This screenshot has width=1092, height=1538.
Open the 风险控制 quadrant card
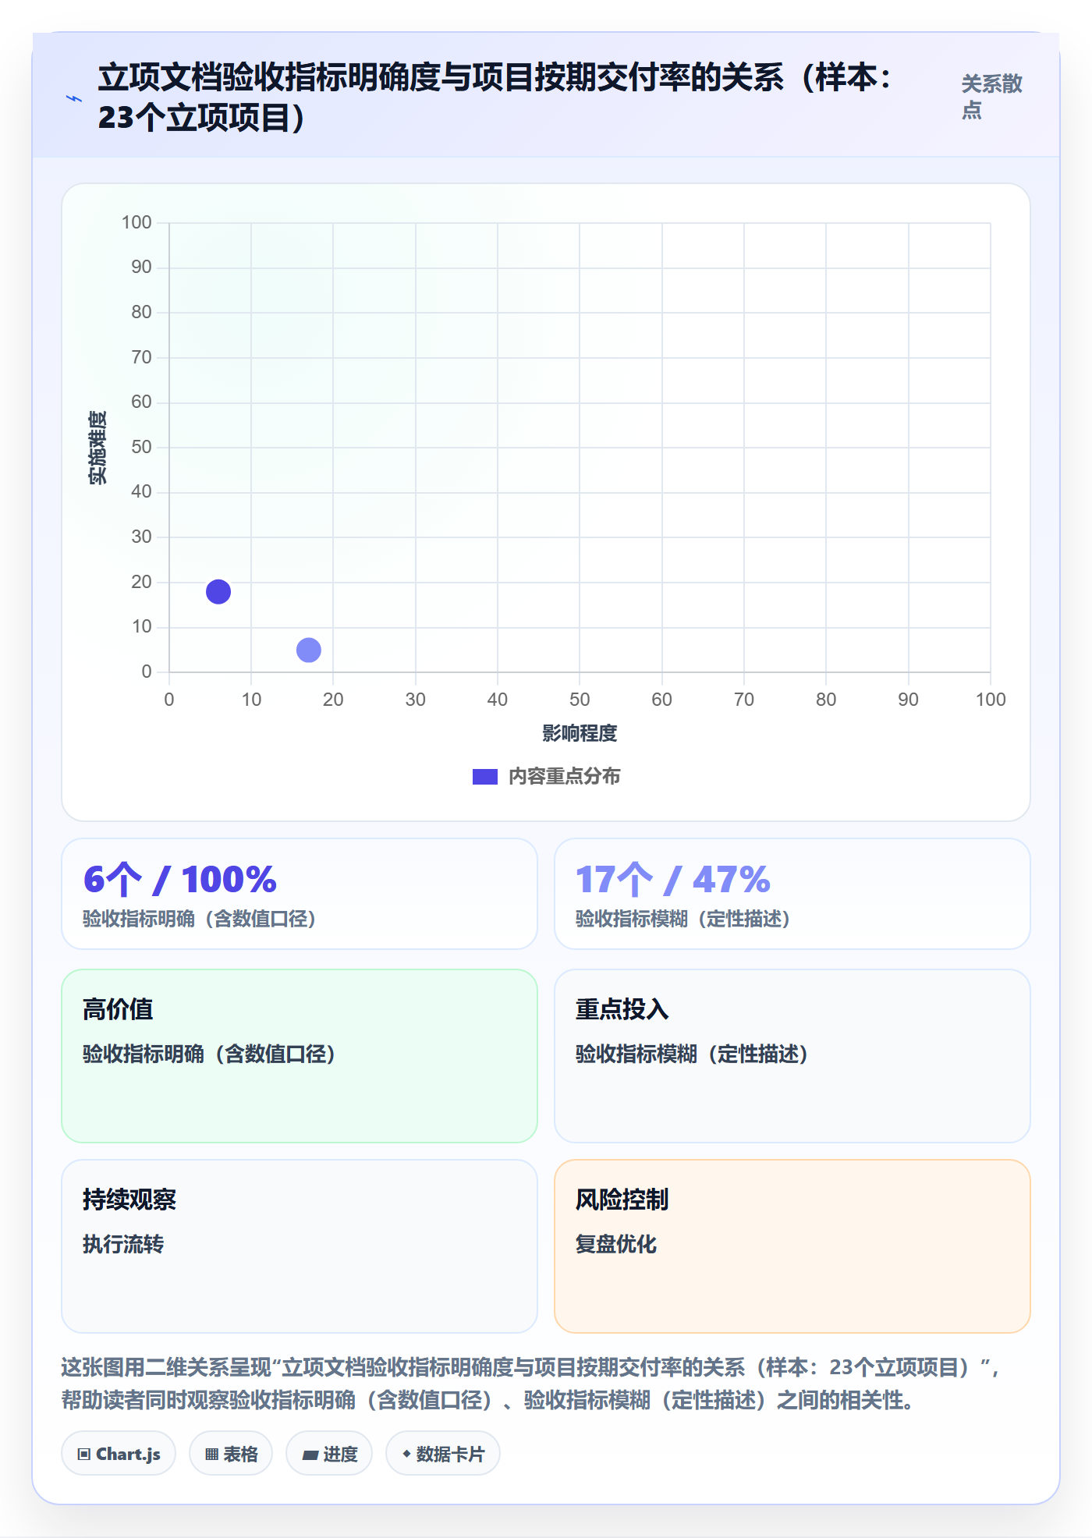792,1246
